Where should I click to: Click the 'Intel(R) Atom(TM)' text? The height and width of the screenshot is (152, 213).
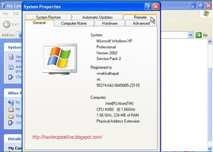point(119,103)
